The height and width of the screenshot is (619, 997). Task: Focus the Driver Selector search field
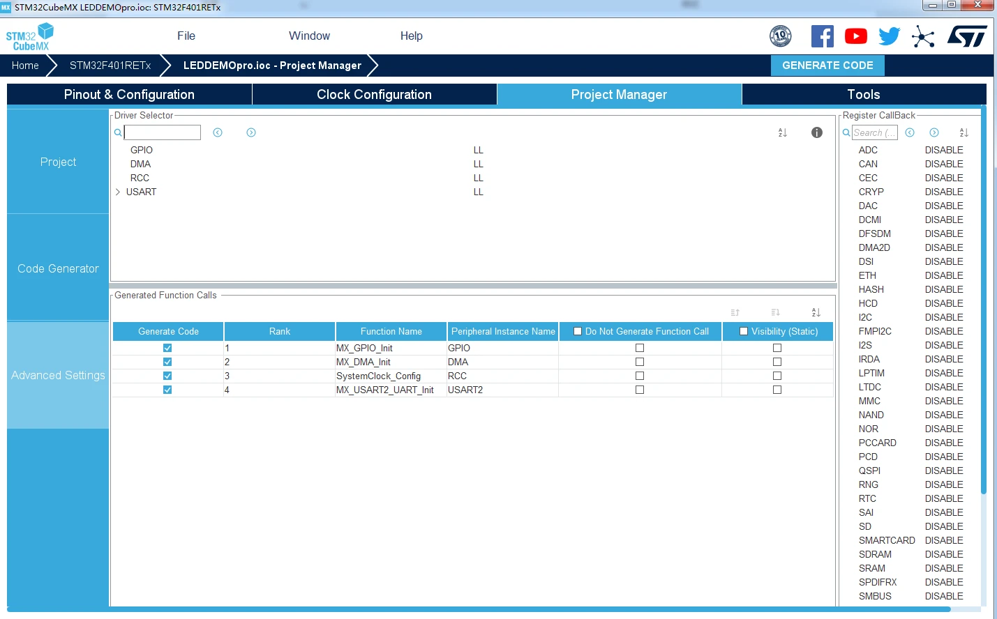click(x=163, y=132)
